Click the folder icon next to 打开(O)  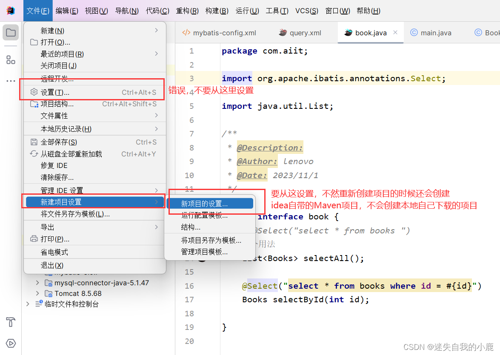34,42
